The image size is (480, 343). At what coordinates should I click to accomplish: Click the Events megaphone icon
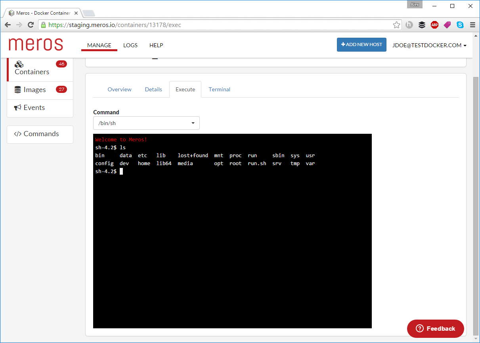pos(18,108)
